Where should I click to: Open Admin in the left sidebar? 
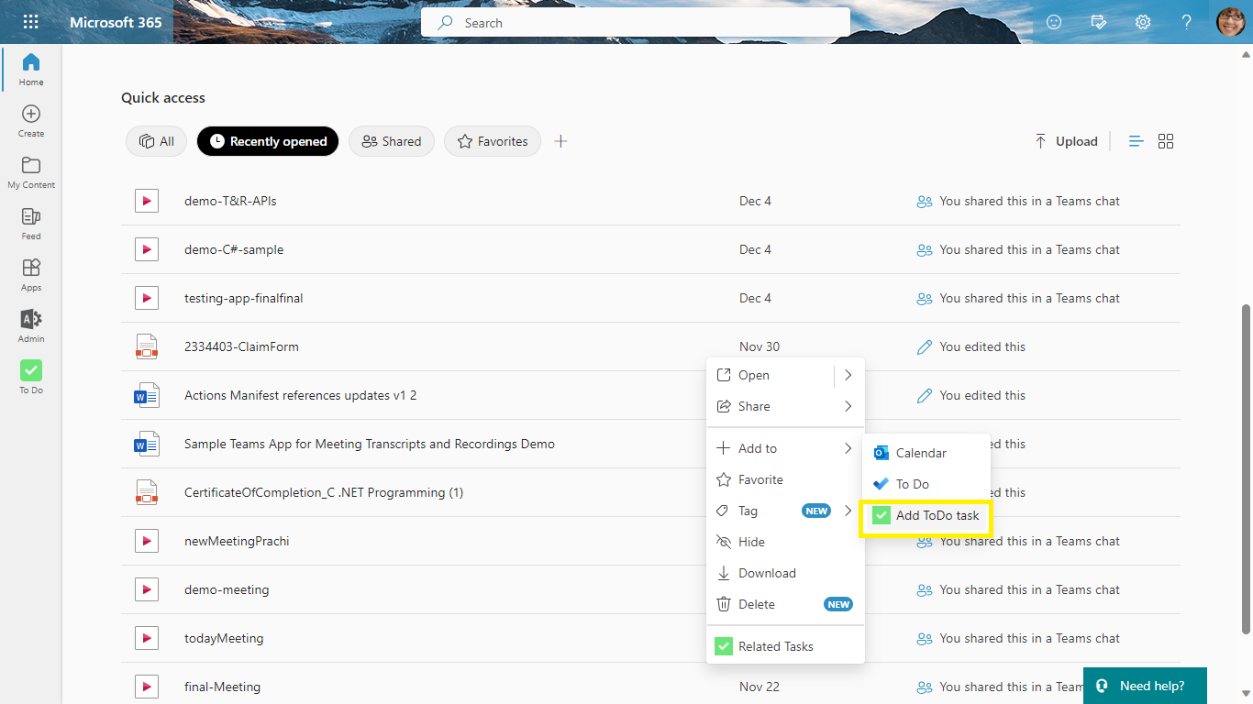pyautogui.click(x=31, y=326)
